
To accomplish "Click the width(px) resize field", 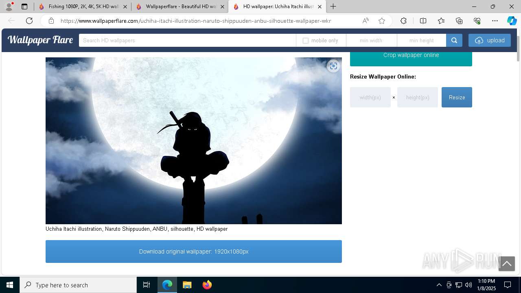I will point(370,97).
